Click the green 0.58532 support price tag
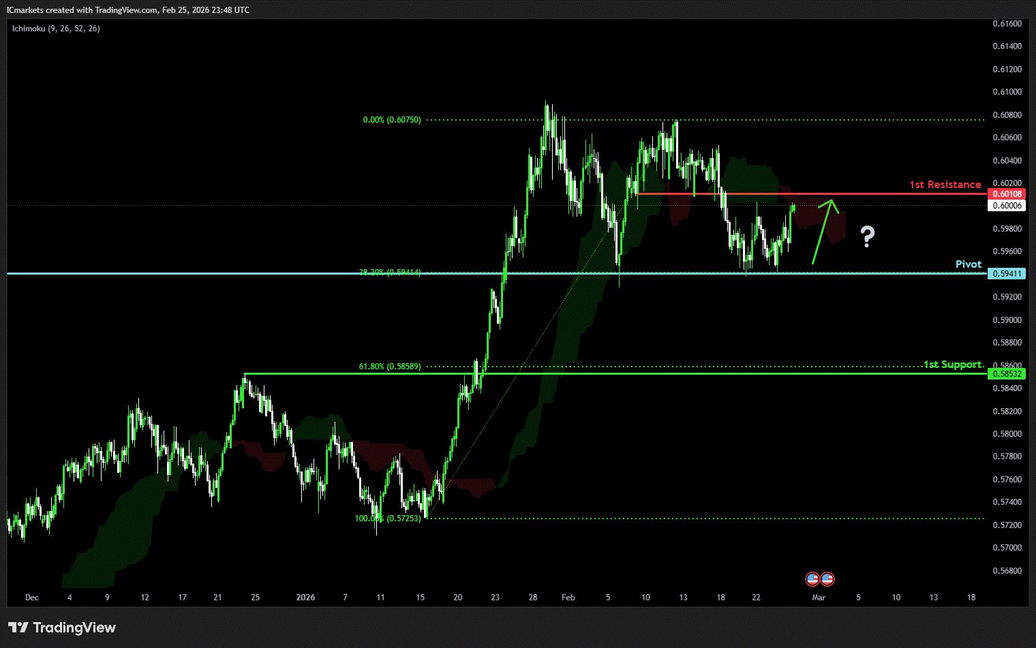The image size is (1036, 648). (1007, 374)
